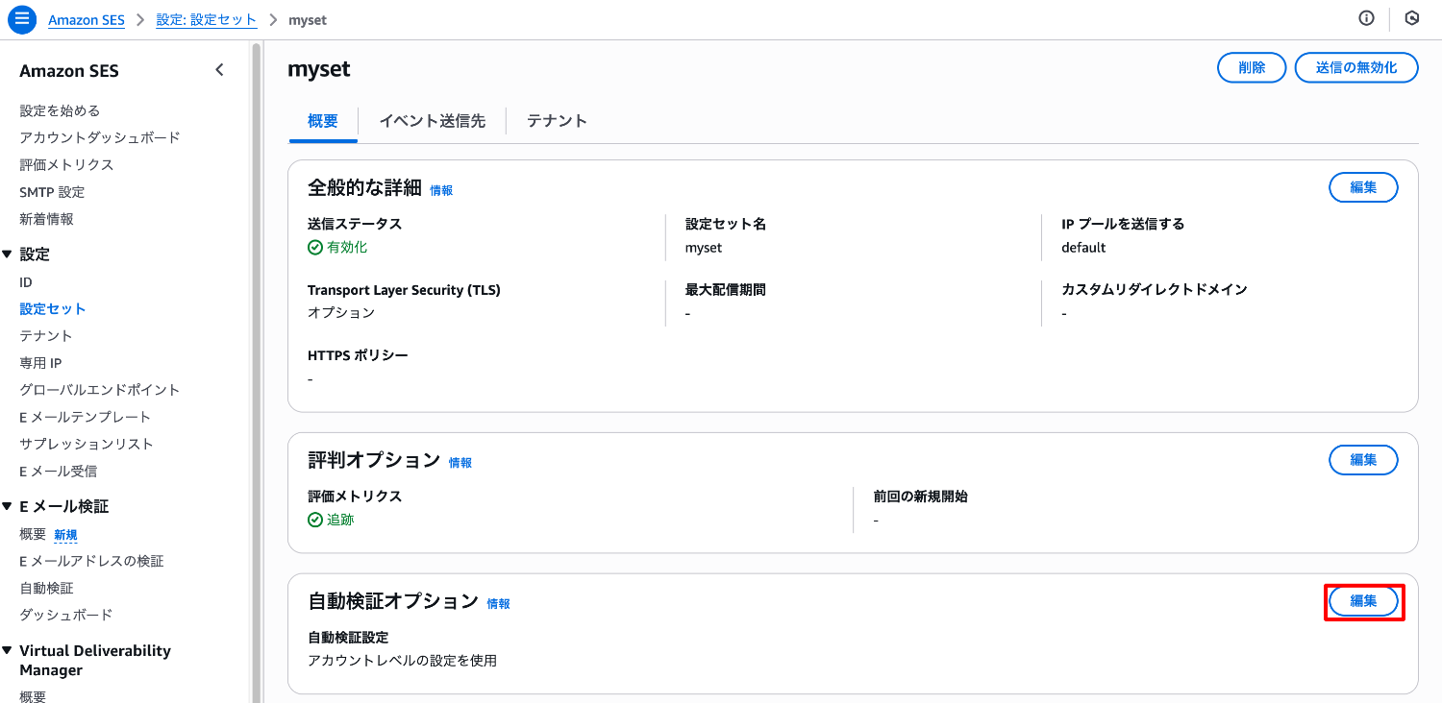Select the 概要 tab

(323, 121)
